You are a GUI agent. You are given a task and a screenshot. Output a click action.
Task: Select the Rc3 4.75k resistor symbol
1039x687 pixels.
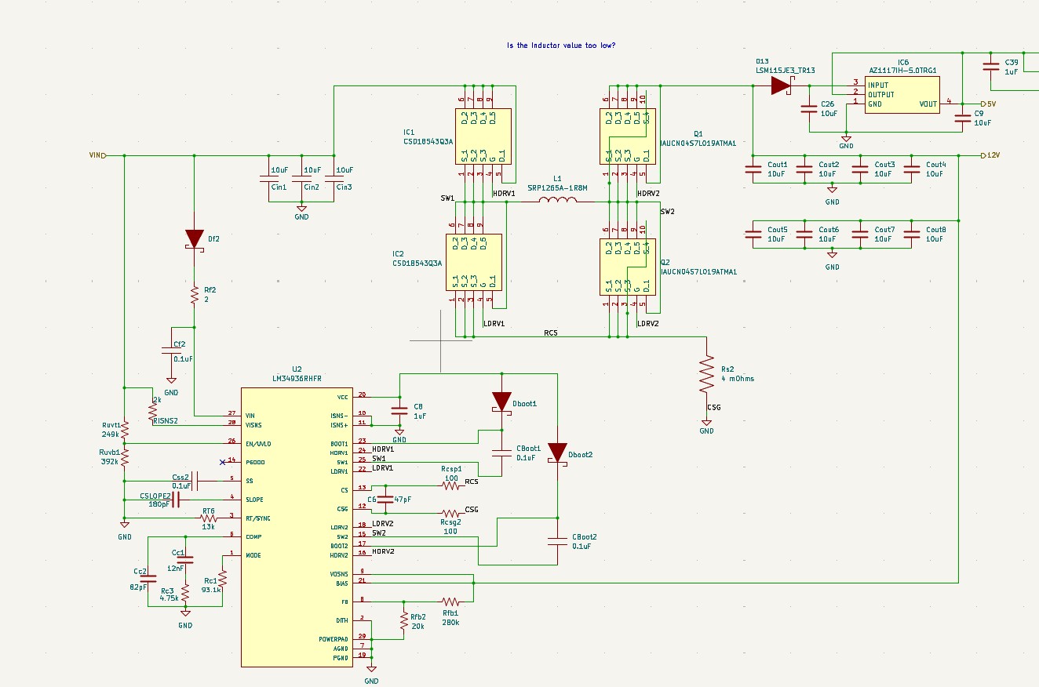185,593
